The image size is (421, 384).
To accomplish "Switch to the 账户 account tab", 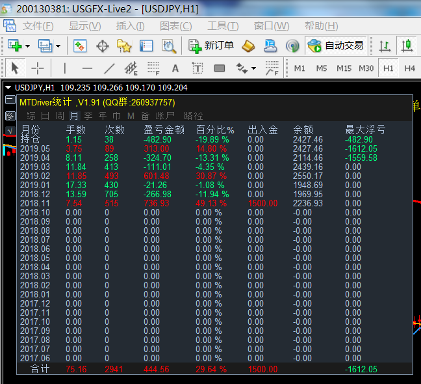I will point(165,116).
